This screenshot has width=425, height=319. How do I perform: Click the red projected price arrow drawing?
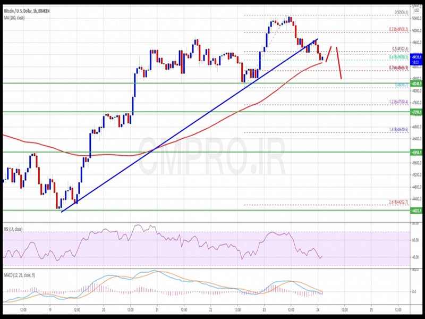(338, 63)
